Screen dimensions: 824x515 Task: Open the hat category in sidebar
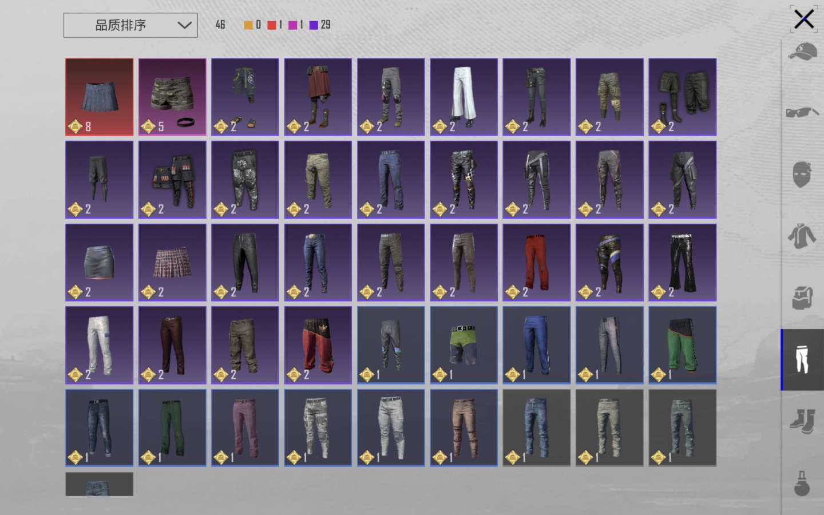click(802, 51)
